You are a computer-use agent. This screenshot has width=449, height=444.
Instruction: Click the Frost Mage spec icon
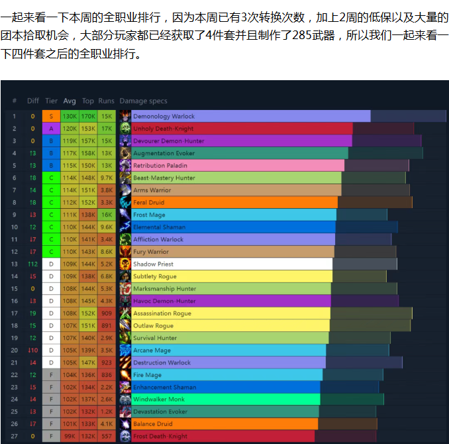point(125,215)
